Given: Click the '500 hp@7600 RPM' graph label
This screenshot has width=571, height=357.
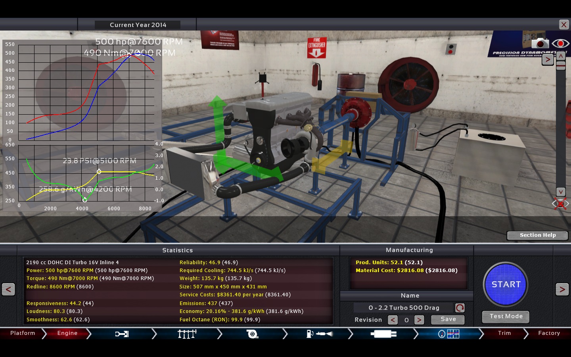Looking at the screenshot, I should point(139,42).
